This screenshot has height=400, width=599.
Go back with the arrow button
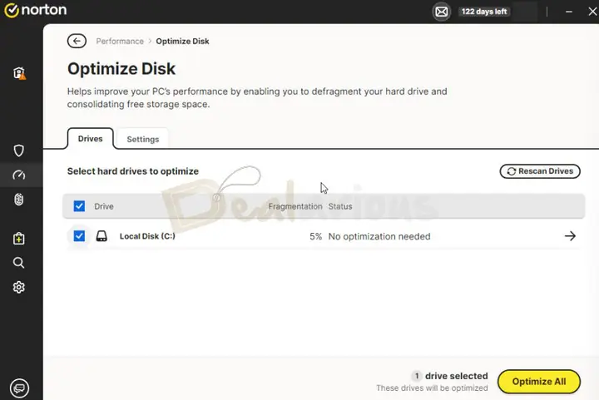[77, 42]
